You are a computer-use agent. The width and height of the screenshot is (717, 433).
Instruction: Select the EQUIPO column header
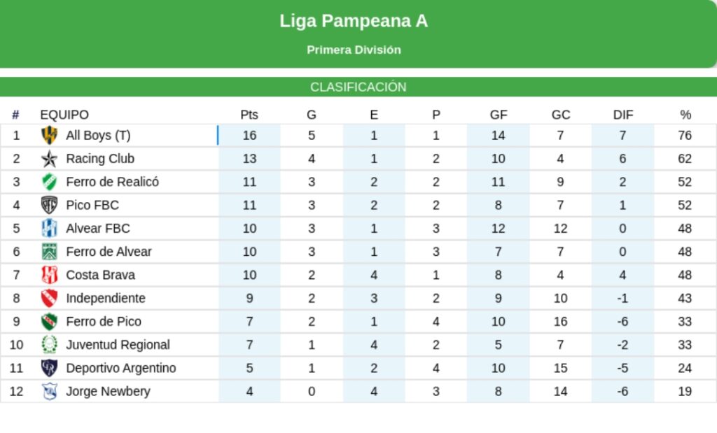64,115
